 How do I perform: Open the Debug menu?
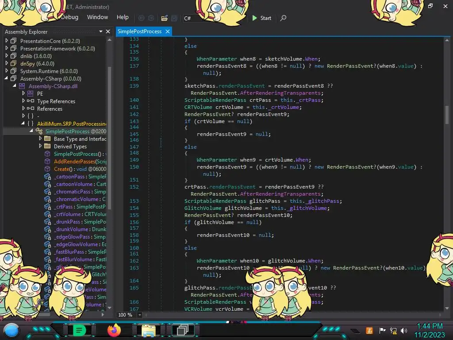(x=69, y=17)
